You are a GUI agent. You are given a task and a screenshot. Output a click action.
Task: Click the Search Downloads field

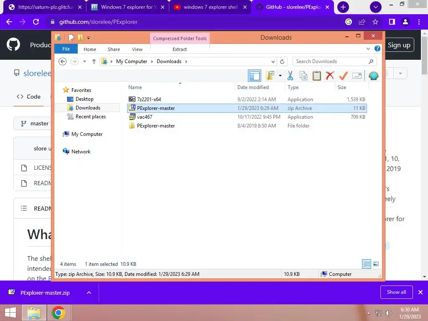335,61
